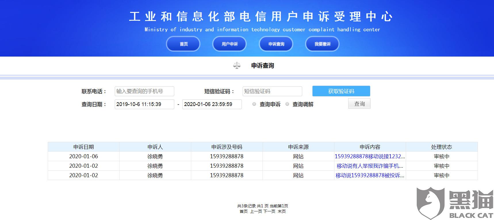
Task: Select the 查询调解 radio option
Action: coord(287,104)
